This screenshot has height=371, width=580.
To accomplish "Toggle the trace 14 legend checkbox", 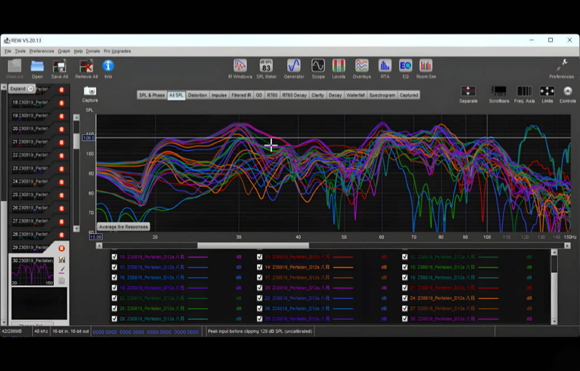I will [260, 267].
